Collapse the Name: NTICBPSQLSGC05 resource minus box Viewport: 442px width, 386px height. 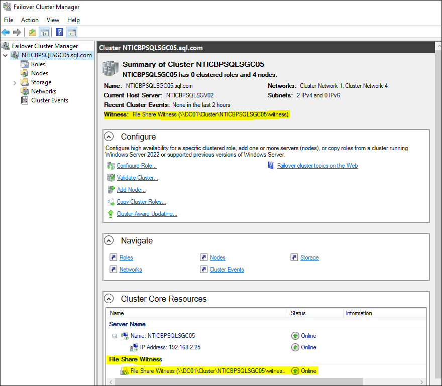click(x=115, y=336)
